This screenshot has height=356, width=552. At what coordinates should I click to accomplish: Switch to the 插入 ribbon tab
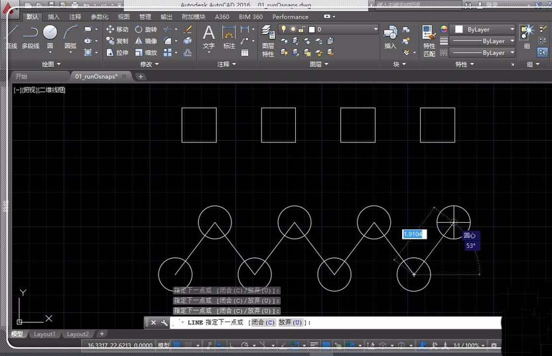54,17
